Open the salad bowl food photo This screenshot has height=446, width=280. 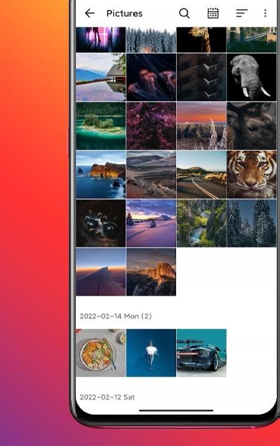tap(101, 353)
